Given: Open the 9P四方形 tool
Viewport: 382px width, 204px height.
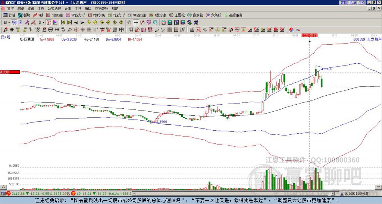Looking at the screenshot, I should point(75,15).
